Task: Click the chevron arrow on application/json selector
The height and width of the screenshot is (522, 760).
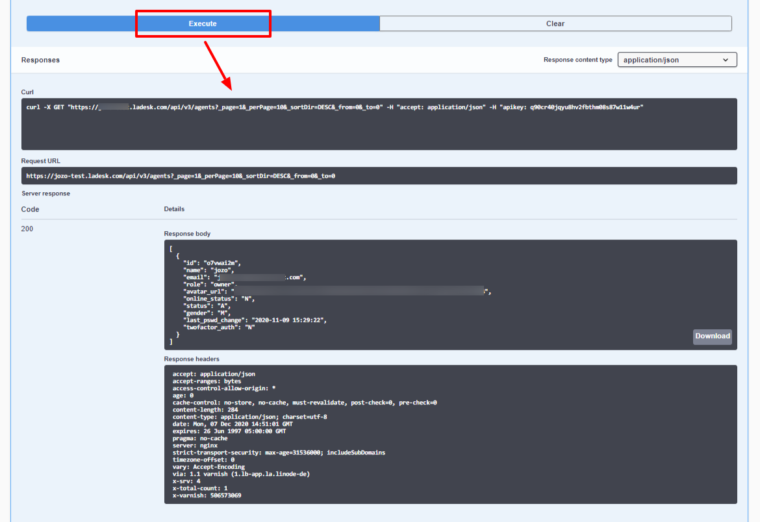Action: (726, 60)
